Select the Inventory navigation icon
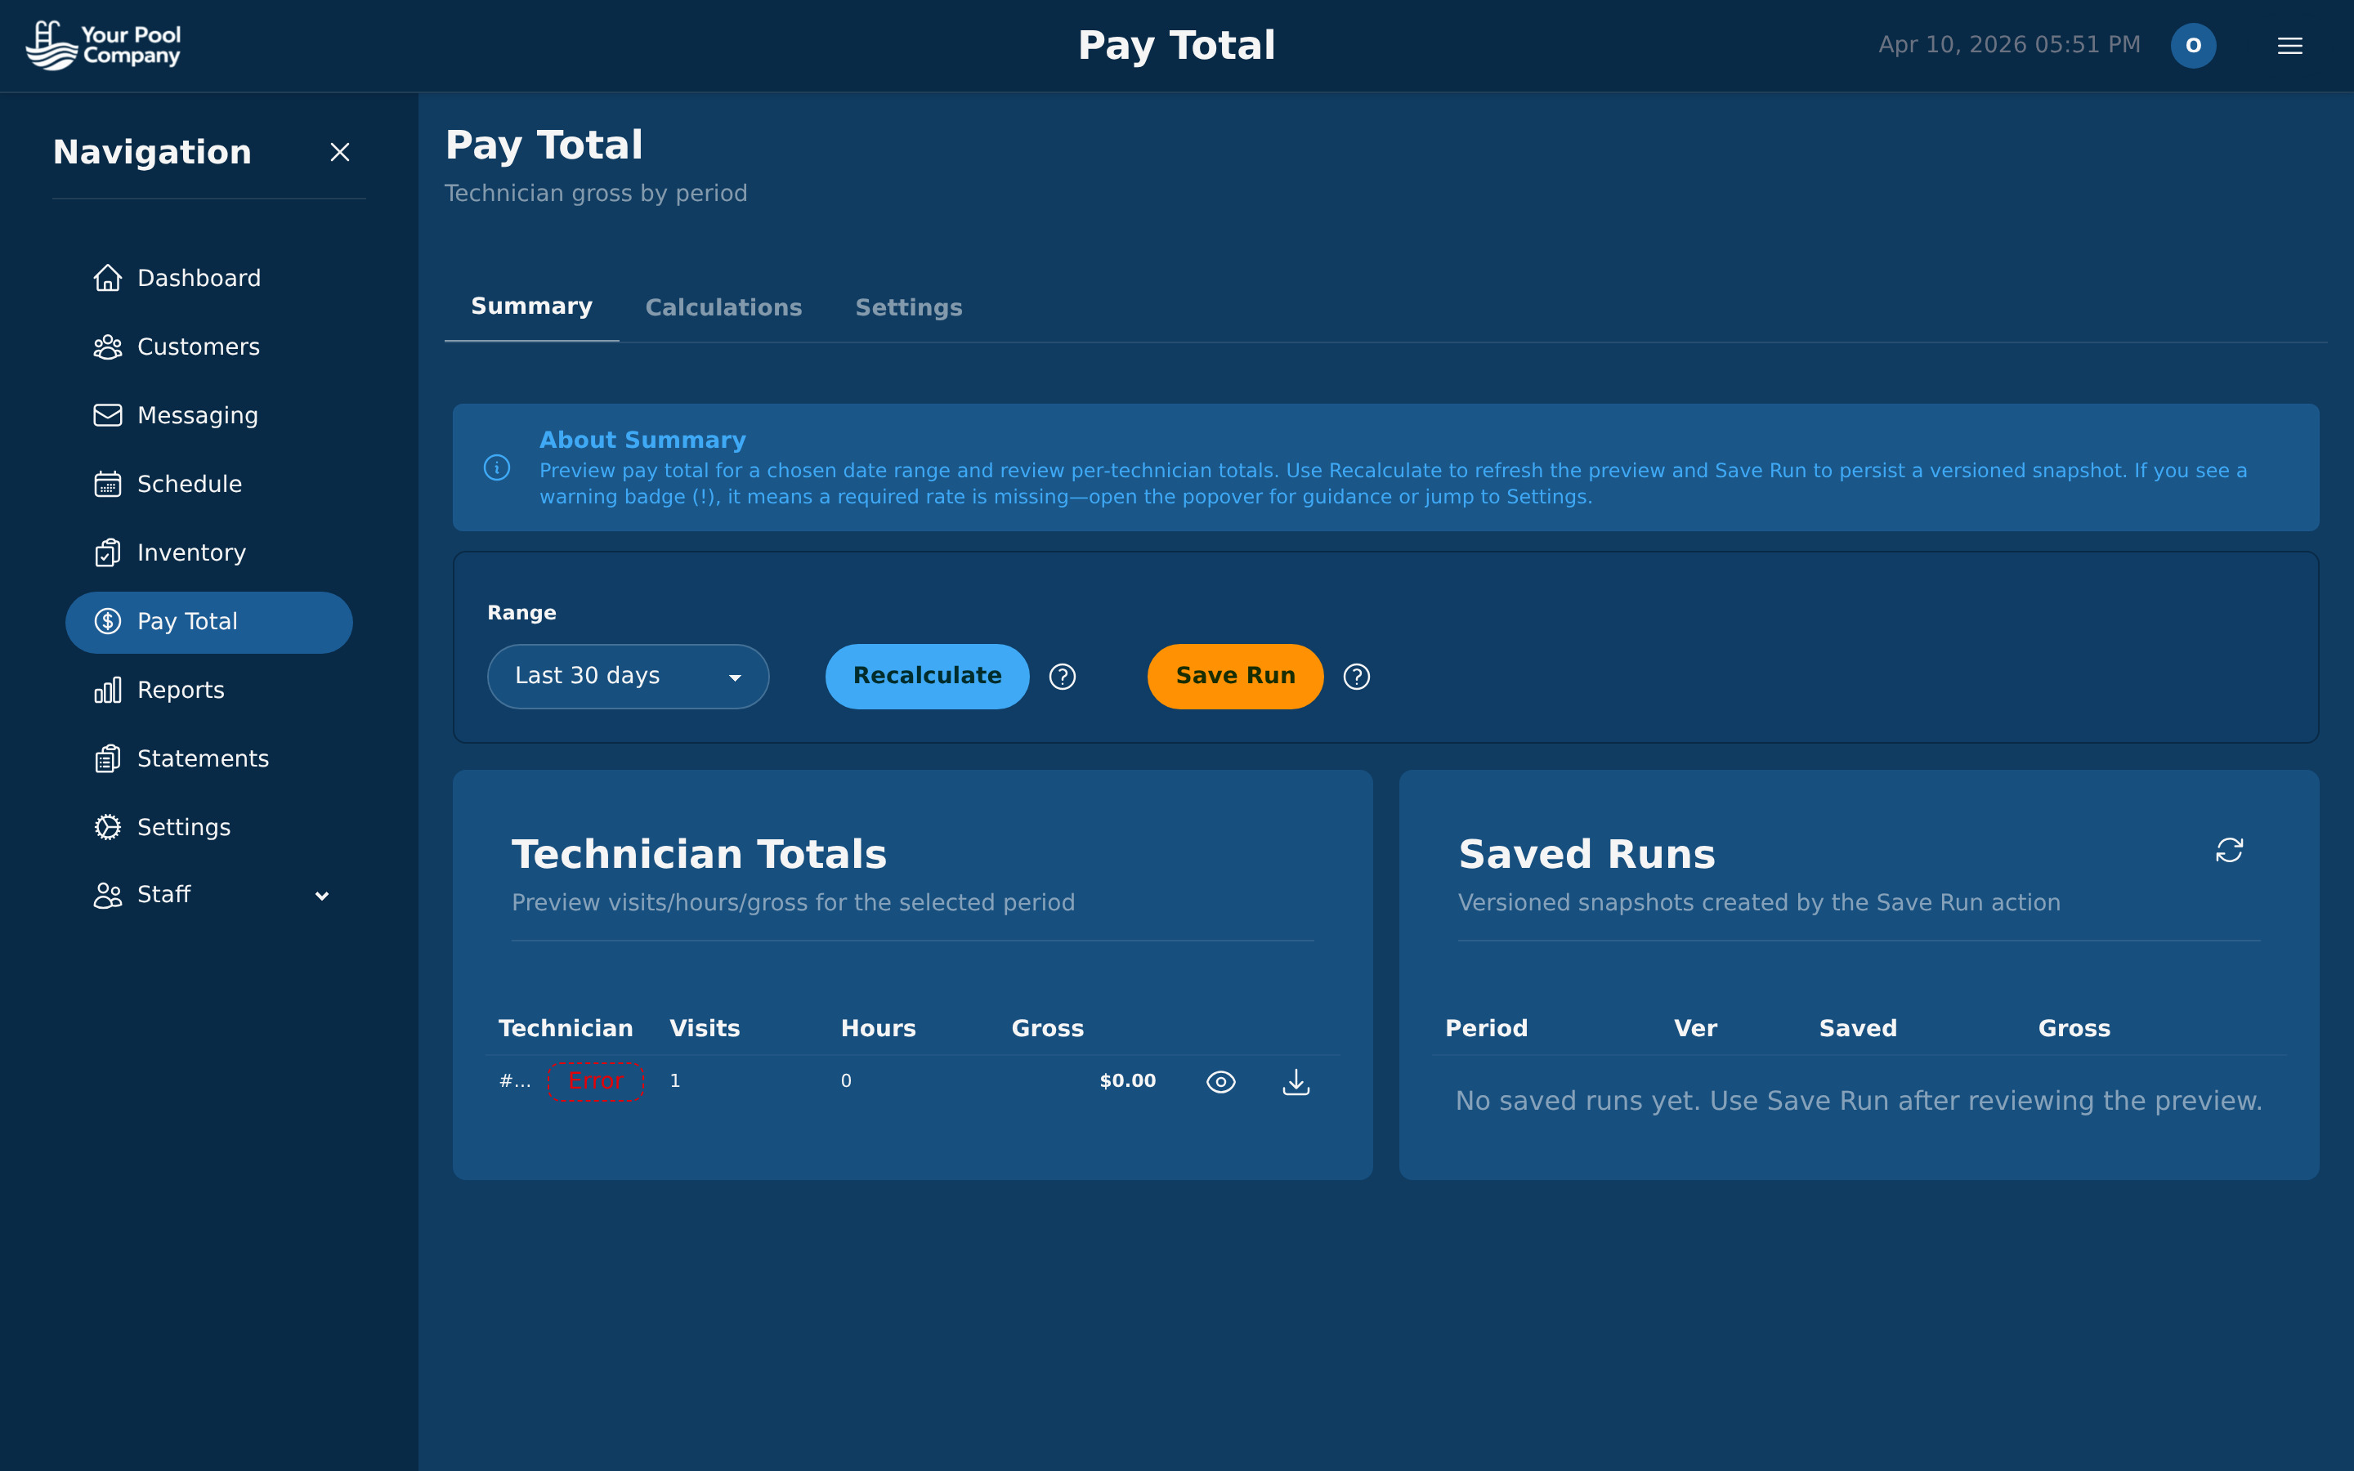 pos(108,552)
